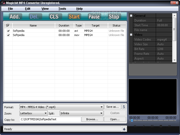Image resolution: width=180 pixels, height=135 pixels.
Task: Click the properties panel scroll down arrow
Action: click(x=174, y=60)
